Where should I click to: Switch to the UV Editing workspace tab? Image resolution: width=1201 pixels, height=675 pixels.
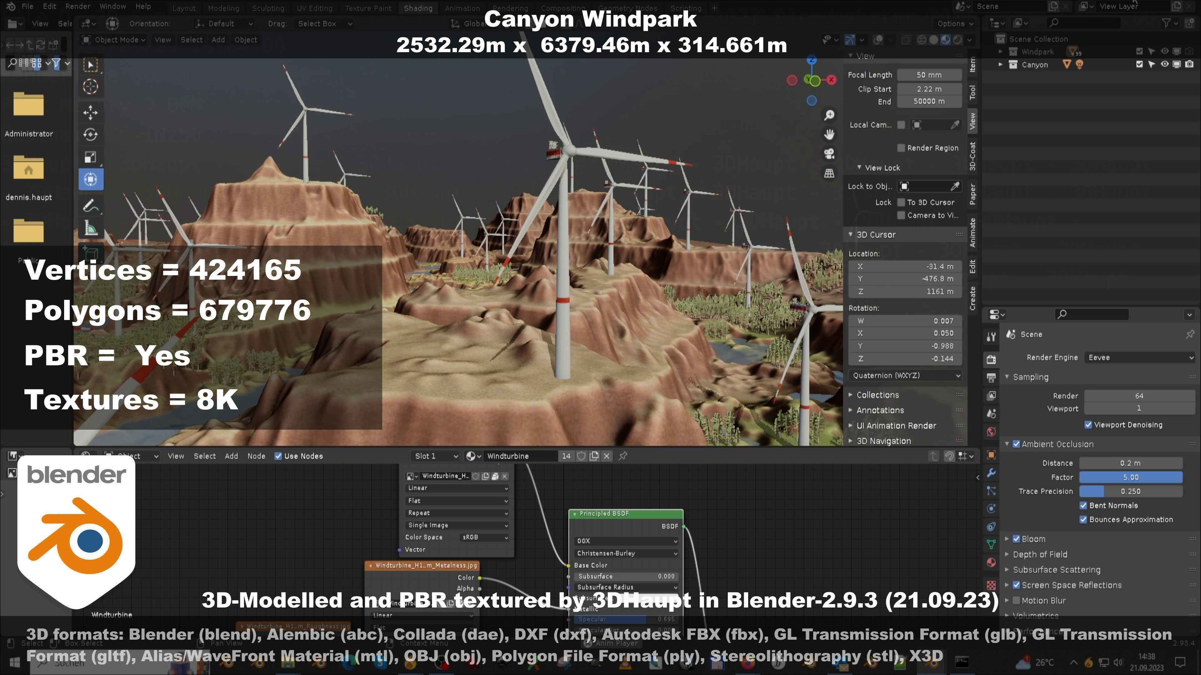pos(314,8)
